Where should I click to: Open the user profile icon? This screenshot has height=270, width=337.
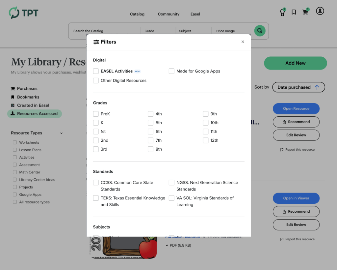coord(320,11)
